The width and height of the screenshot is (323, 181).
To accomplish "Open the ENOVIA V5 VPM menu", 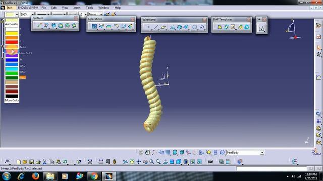I will pos(28,8).
